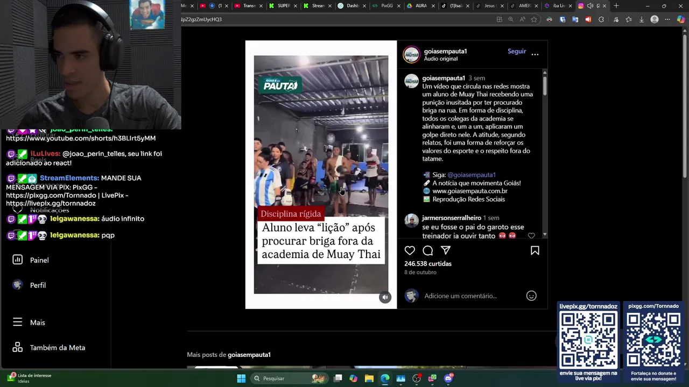The image size is (689, 387).
Task: Open Microsoft Edge from the taskbar
Action: 385,378
